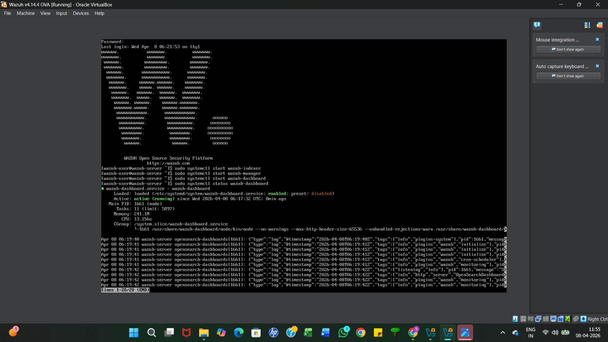
Task: Click the clear all notifications icon
Action: 600,25
